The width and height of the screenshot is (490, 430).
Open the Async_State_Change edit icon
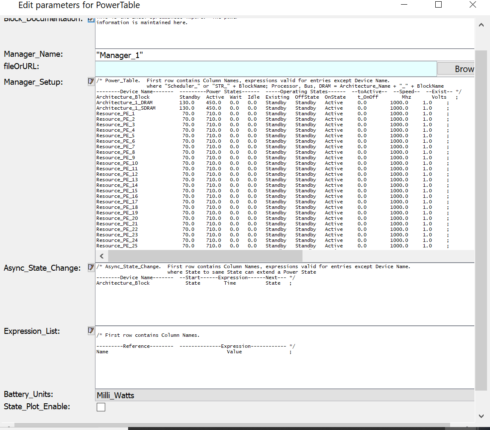[x=91, y=267]
